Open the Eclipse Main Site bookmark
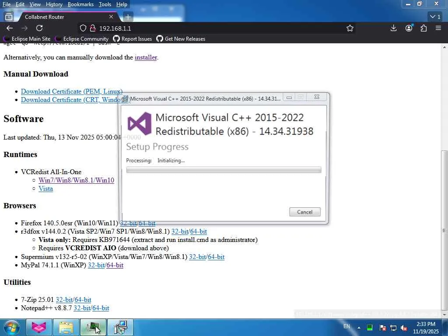This screenshot has width=448, height=336. [27, 38]
